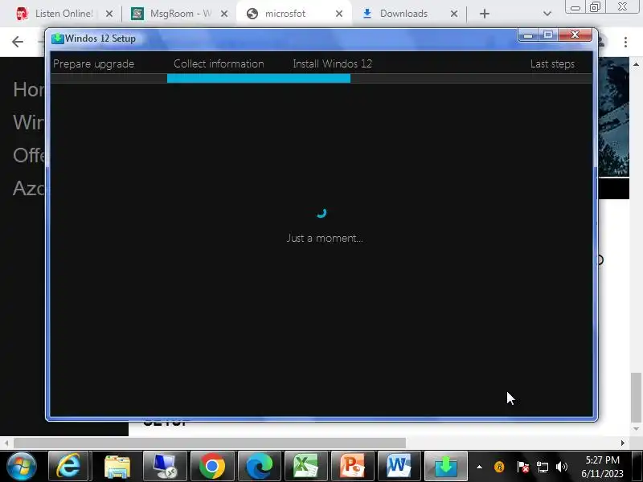643x482 pixels.
Task: Go back in the browser
Action: (x=18, y=42)
